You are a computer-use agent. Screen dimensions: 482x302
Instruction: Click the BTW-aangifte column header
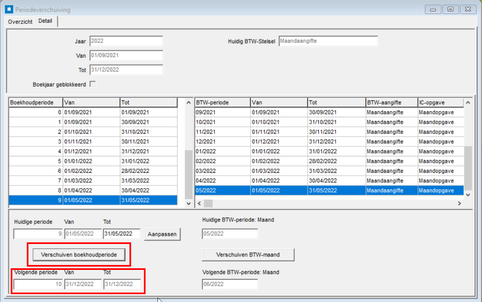391,102
